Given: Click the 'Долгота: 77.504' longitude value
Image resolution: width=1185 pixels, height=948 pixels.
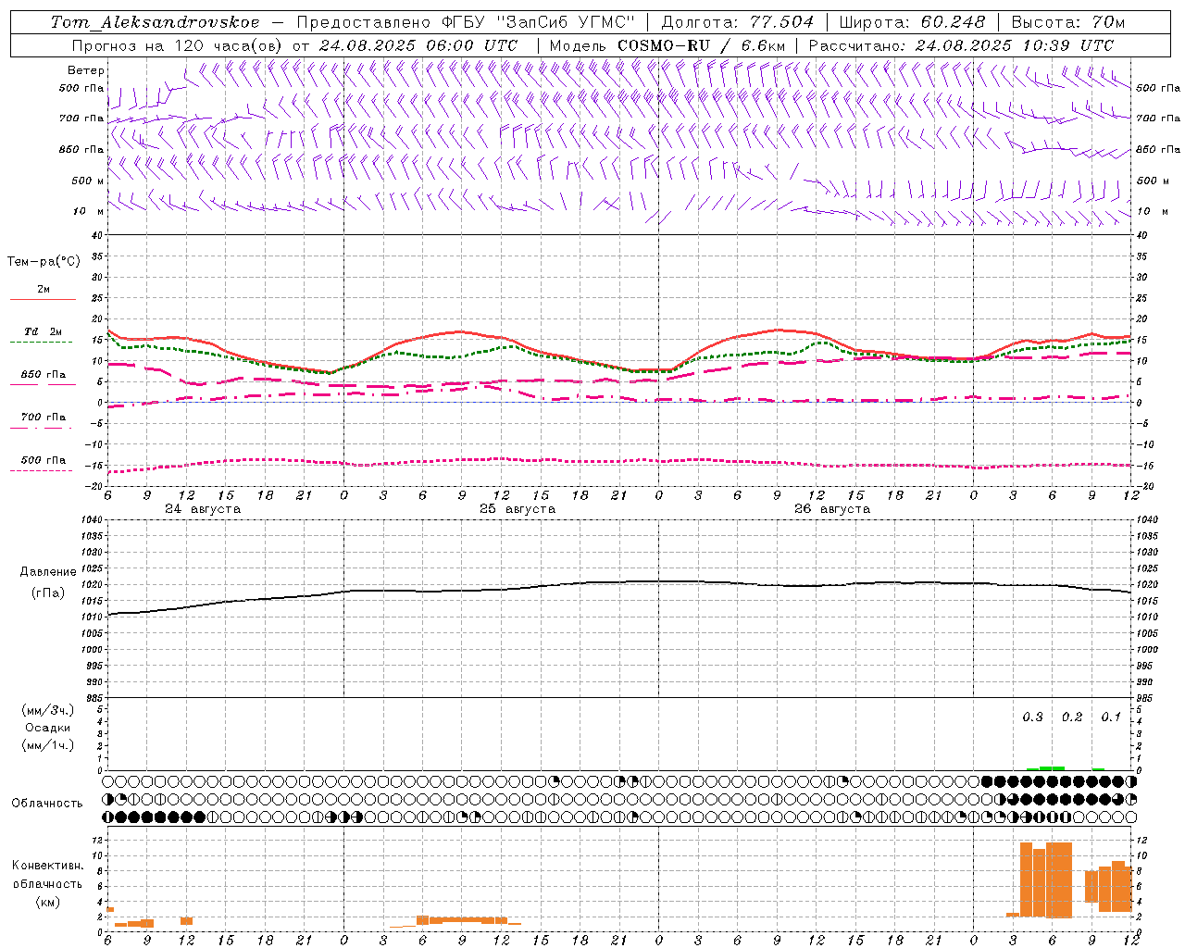Looking at the screenshot, I should click(x=738, y=22).
